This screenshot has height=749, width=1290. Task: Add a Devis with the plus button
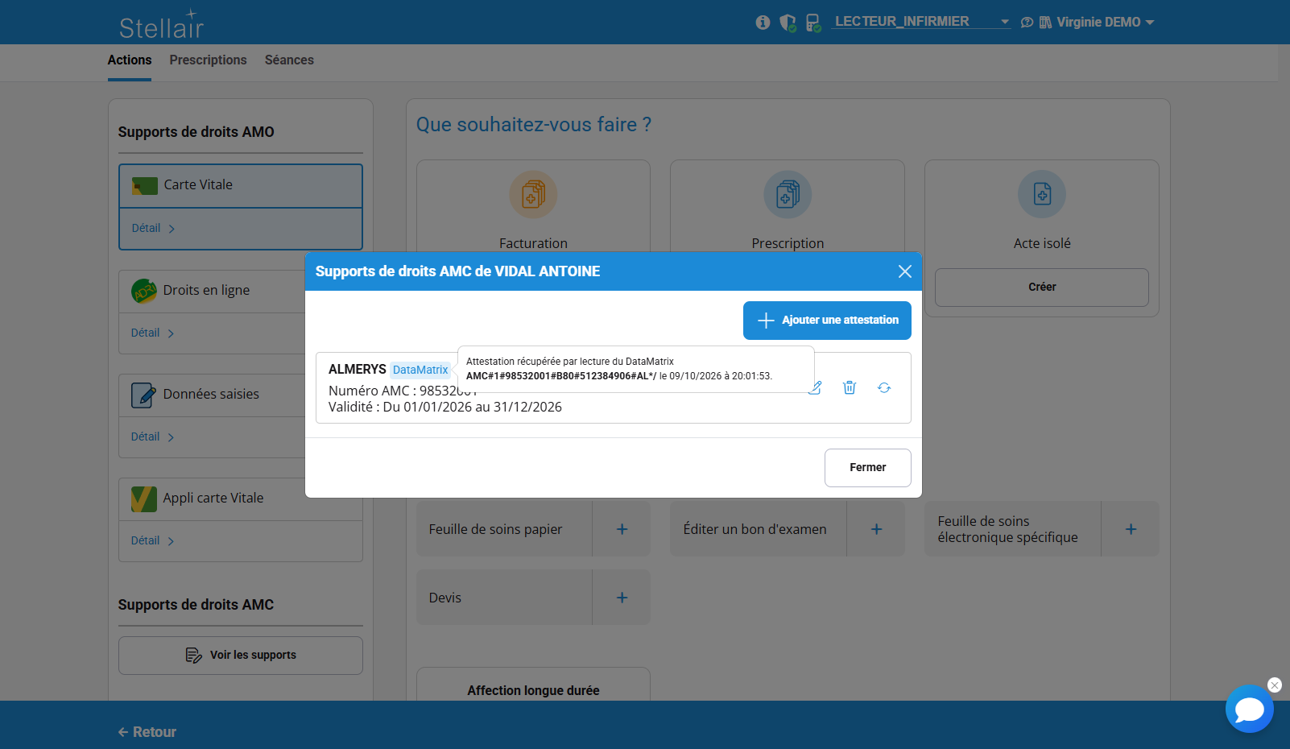point(622,598)
